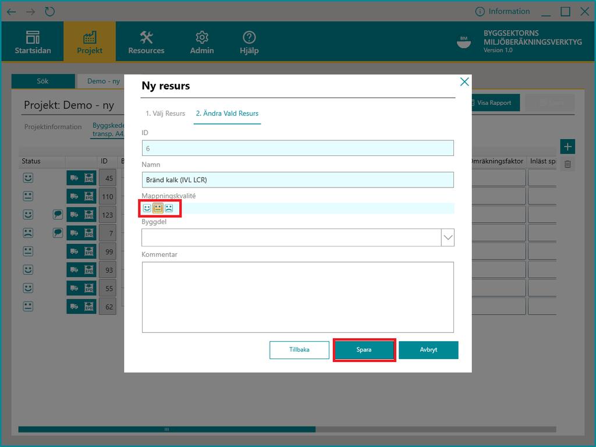Click the ID field showing 6
596x447 pixels.
pos(297,148)
